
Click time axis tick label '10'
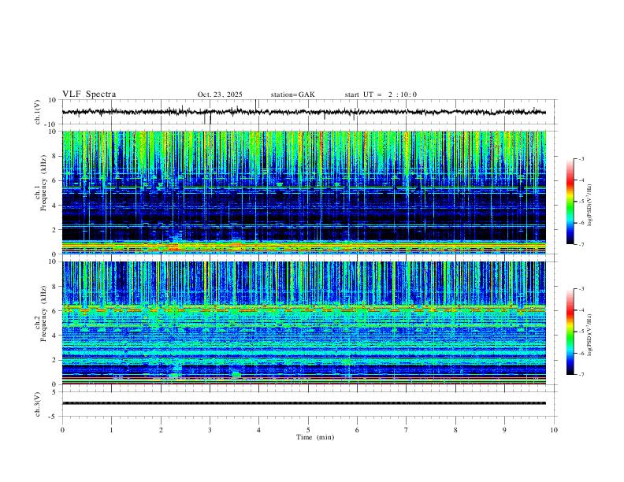554,430
